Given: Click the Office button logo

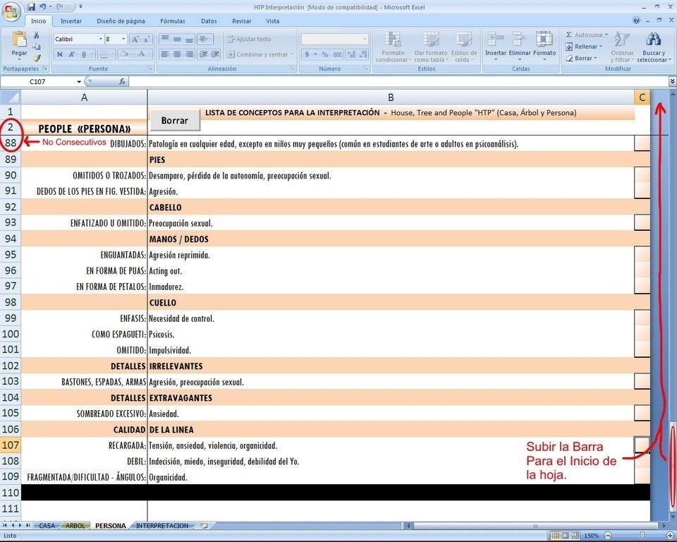Looking at the screenshot, I should click(x=12, y=12).
